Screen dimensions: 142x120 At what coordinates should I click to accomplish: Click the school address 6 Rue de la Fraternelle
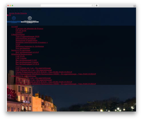[25, 9]
